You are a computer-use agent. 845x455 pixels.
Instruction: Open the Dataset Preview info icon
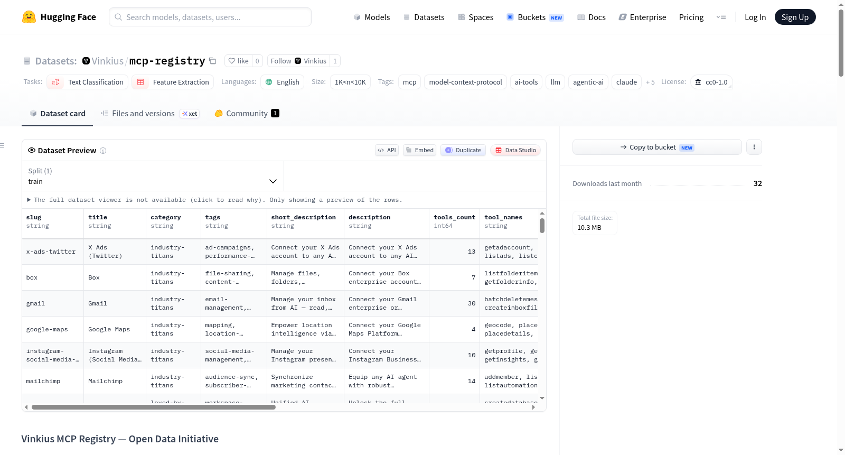coord(103,151)
